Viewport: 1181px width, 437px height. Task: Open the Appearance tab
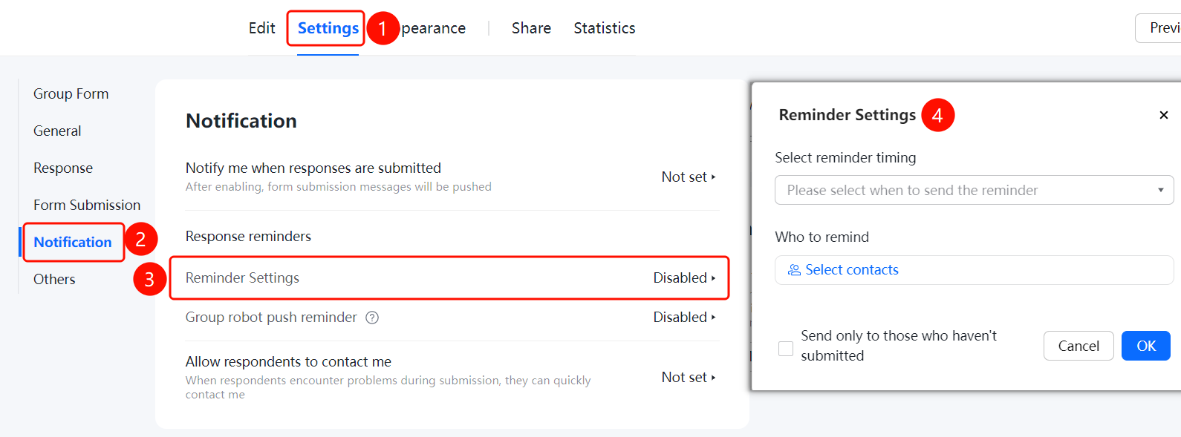(433, 28)
